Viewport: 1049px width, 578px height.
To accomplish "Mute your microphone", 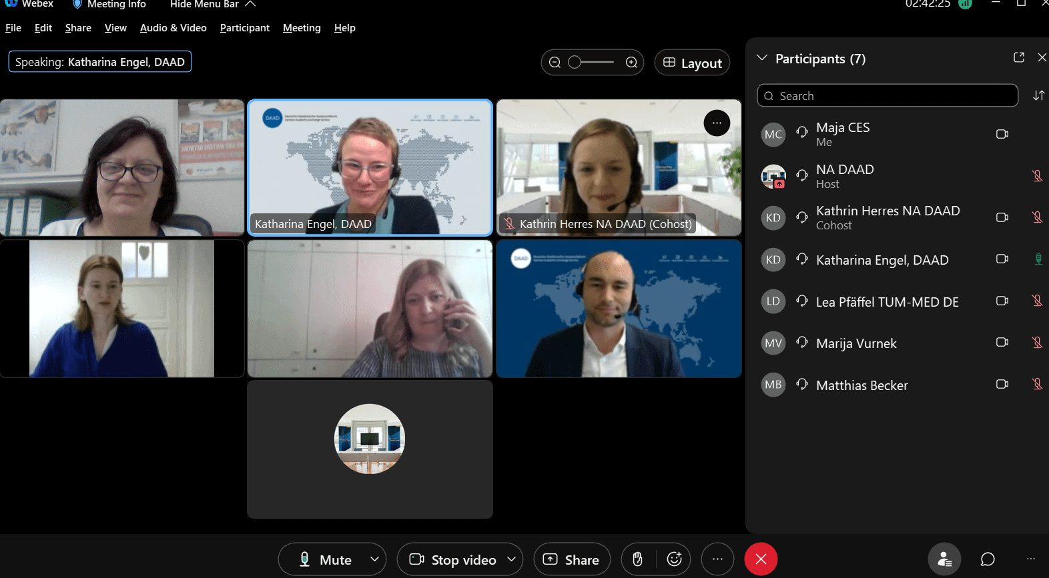I will [326, 559].
